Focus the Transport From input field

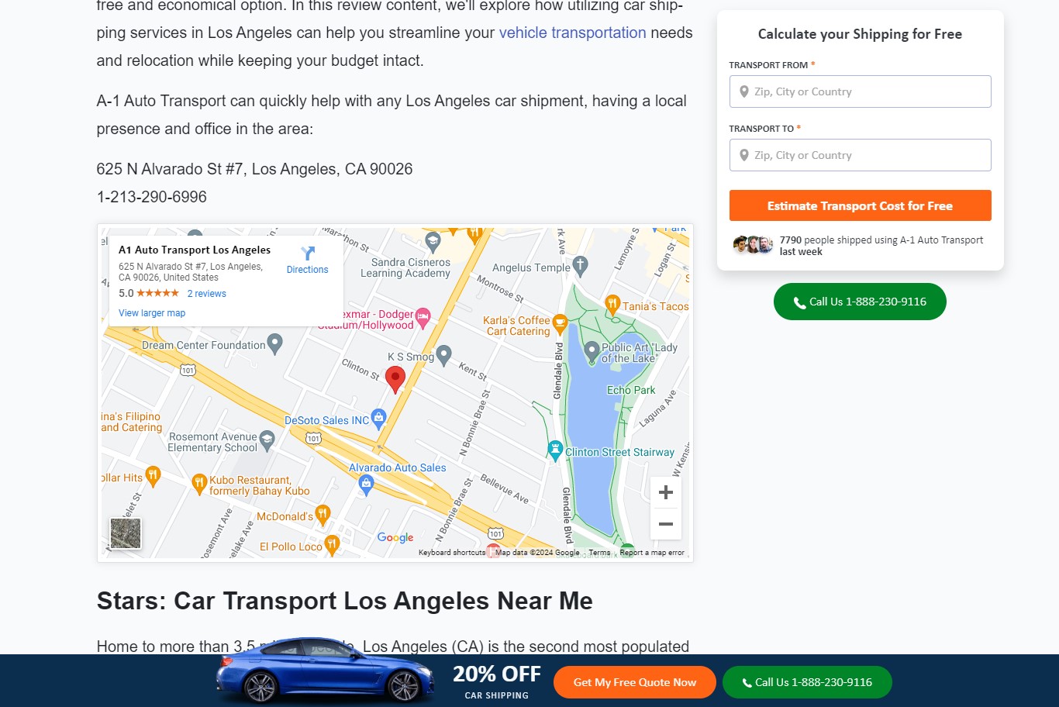[860, 91]
